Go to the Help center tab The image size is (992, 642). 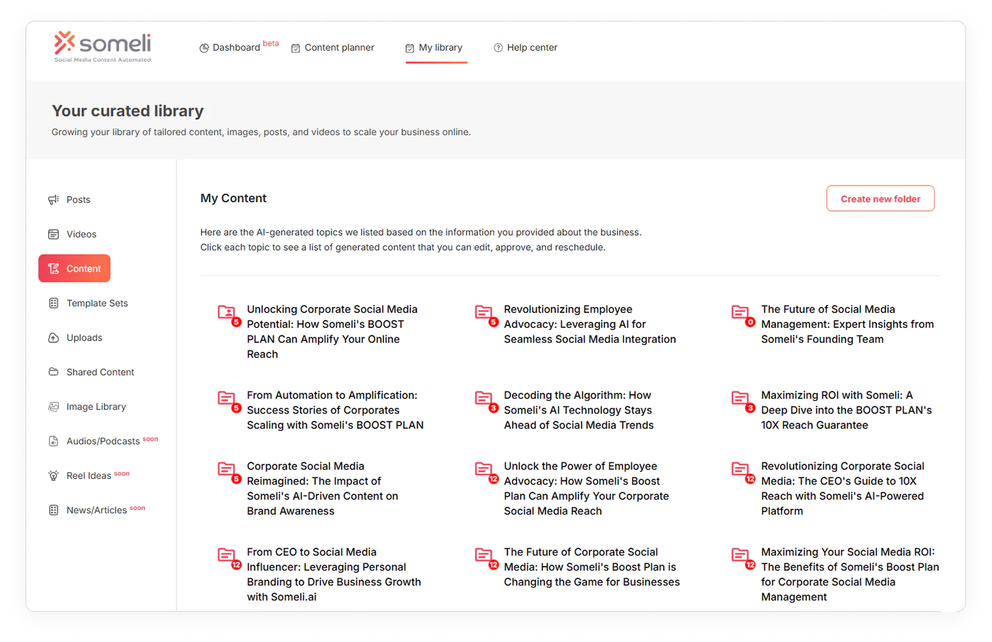525,48
